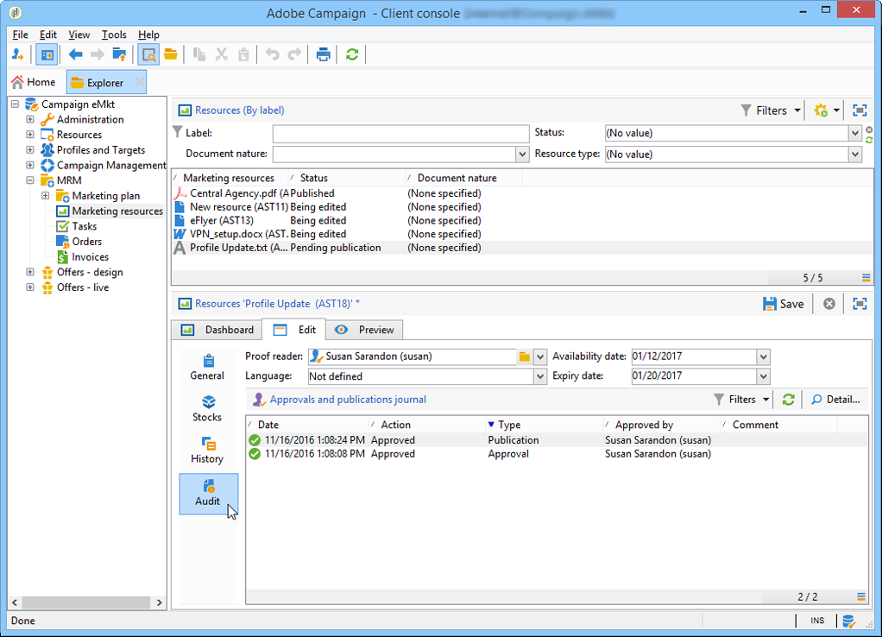Select the Publication approval journal row
This screenshot has width=882, height=637.
[x=557, y=440]
